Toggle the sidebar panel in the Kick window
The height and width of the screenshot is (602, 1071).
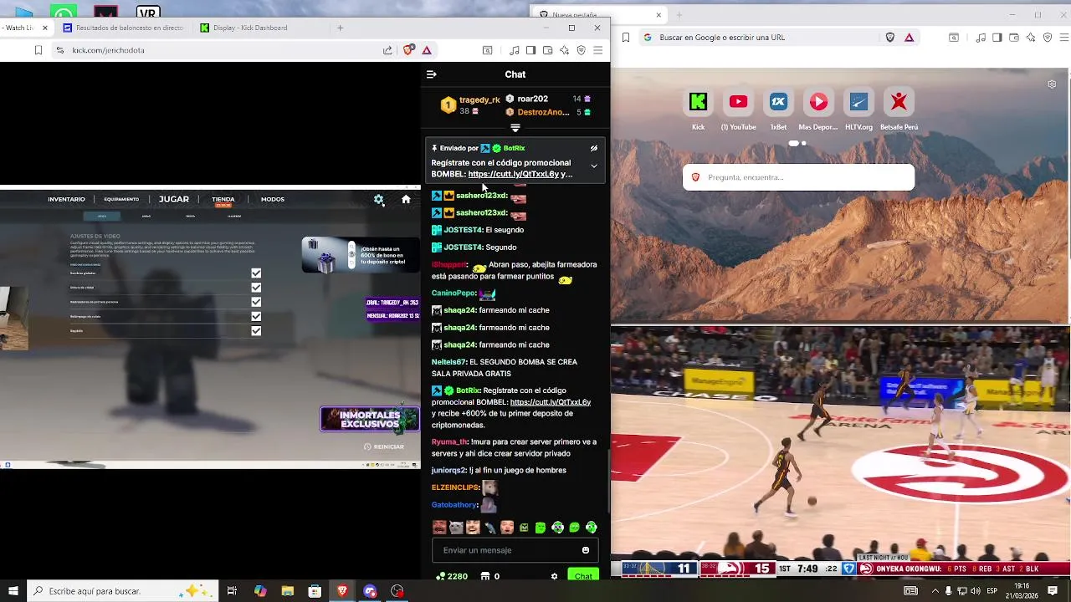[530, 50]
